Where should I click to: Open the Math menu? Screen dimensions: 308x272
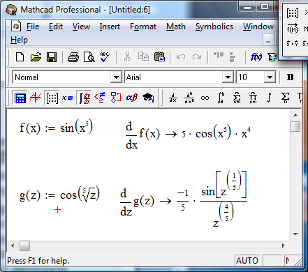coord(176,27)
